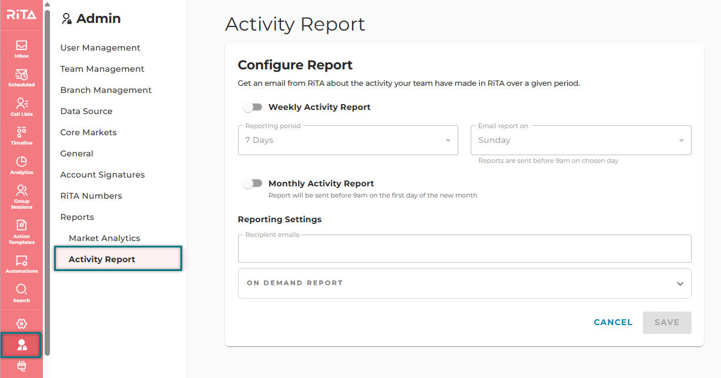Open Team Management admin page
Screen dimensions: 721x378
(x=102, y=69)
